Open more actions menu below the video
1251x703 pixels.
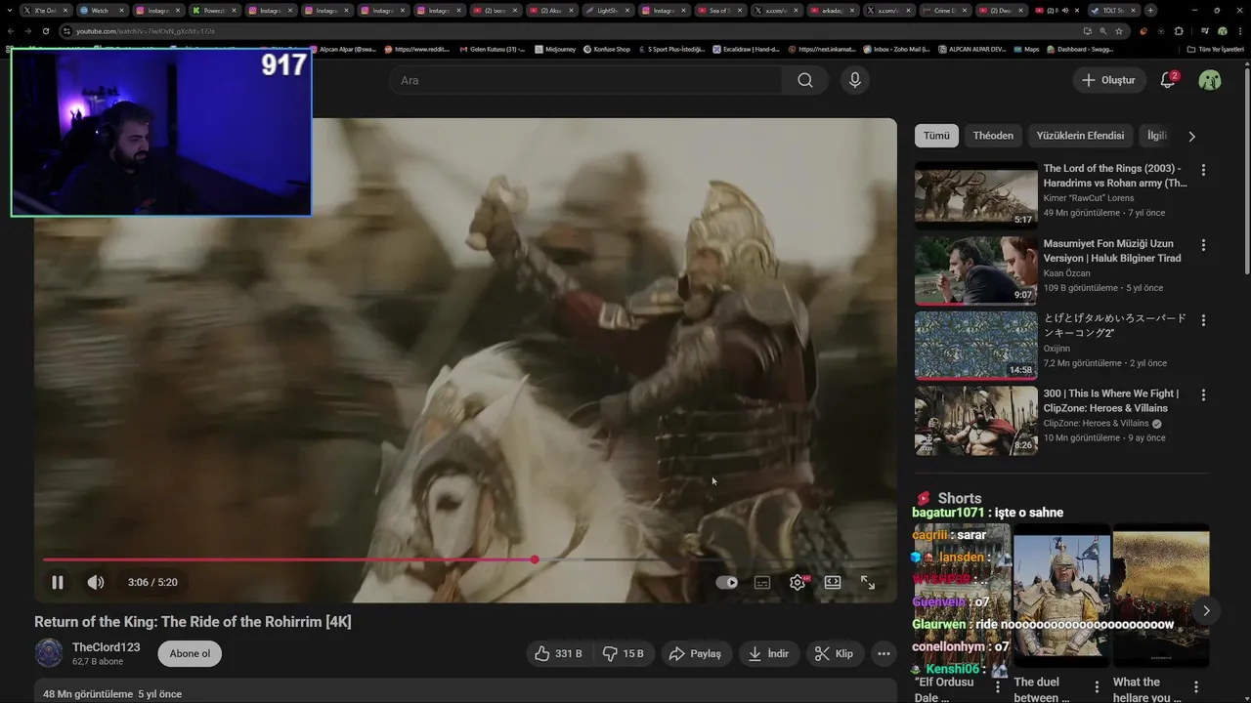click(x=884, y=654)
